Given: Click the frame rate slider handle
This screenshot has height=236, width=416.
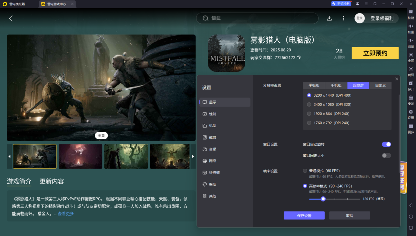Looking at the screenshot, I should point(323,199).
